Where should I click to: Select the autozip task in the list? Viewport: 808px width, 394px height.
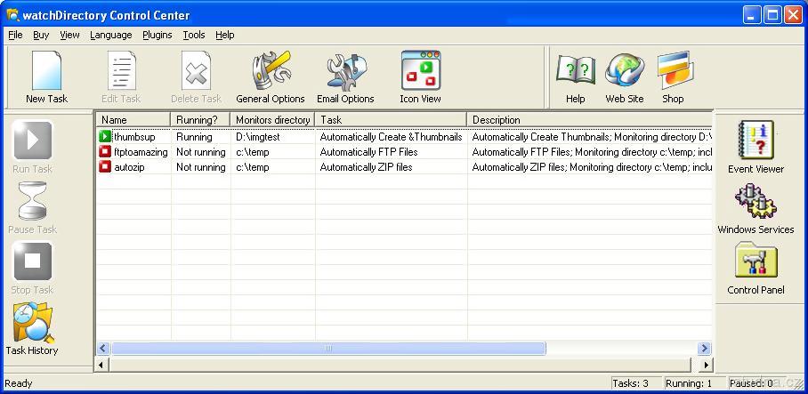[129, 167]
